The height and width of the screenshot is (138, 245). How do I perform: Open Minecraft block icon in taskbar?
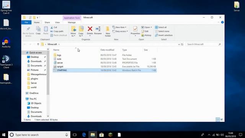coord(110,135)
